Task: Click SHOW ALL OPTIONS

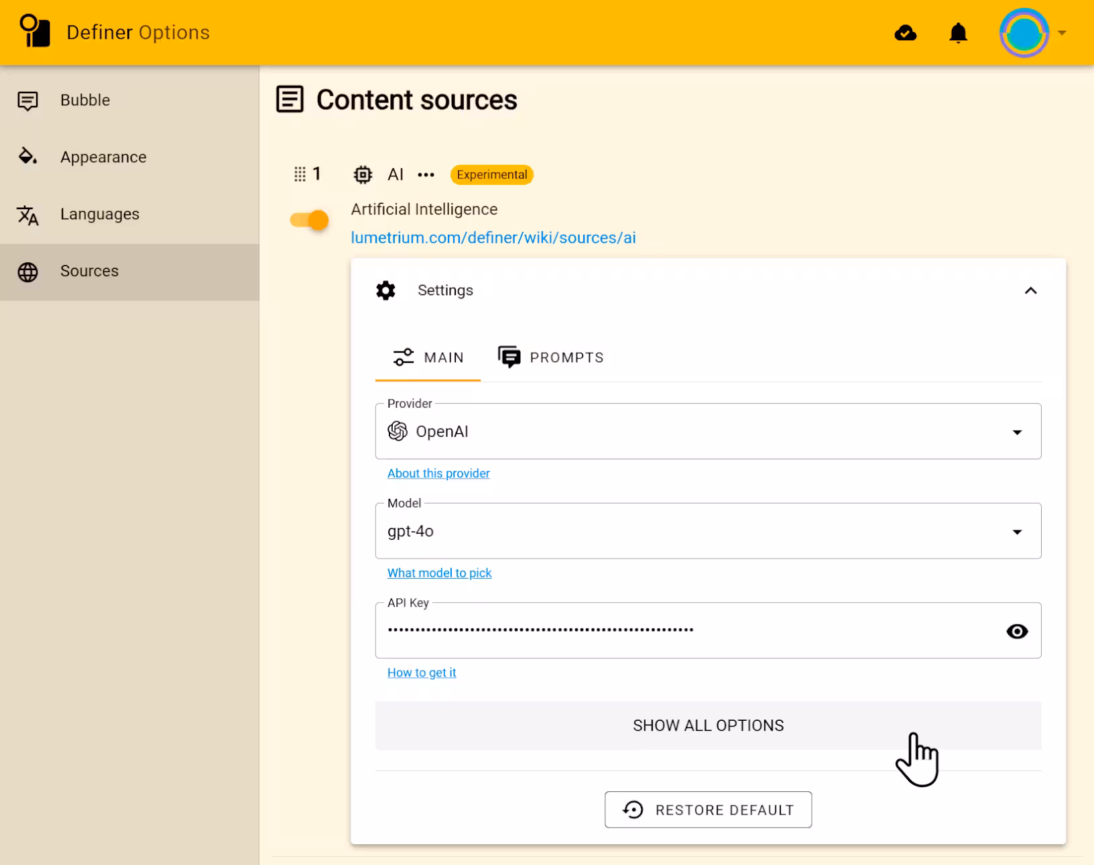Action: (x=708, y=726)
